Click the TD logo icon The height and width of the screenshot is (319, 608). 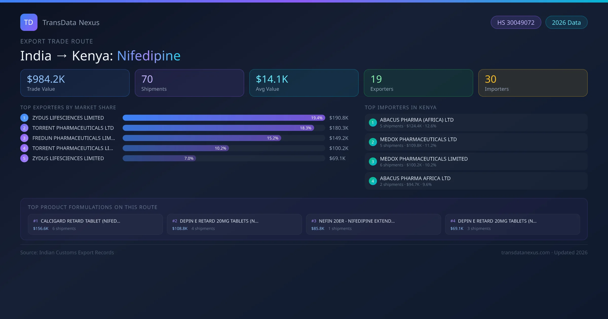(x=29, y=22)
